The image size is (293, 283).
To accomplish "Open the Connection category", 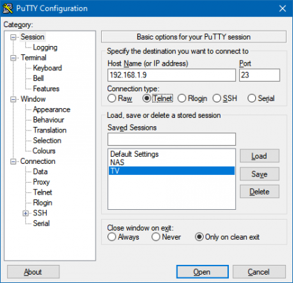I will pos(38,161).
